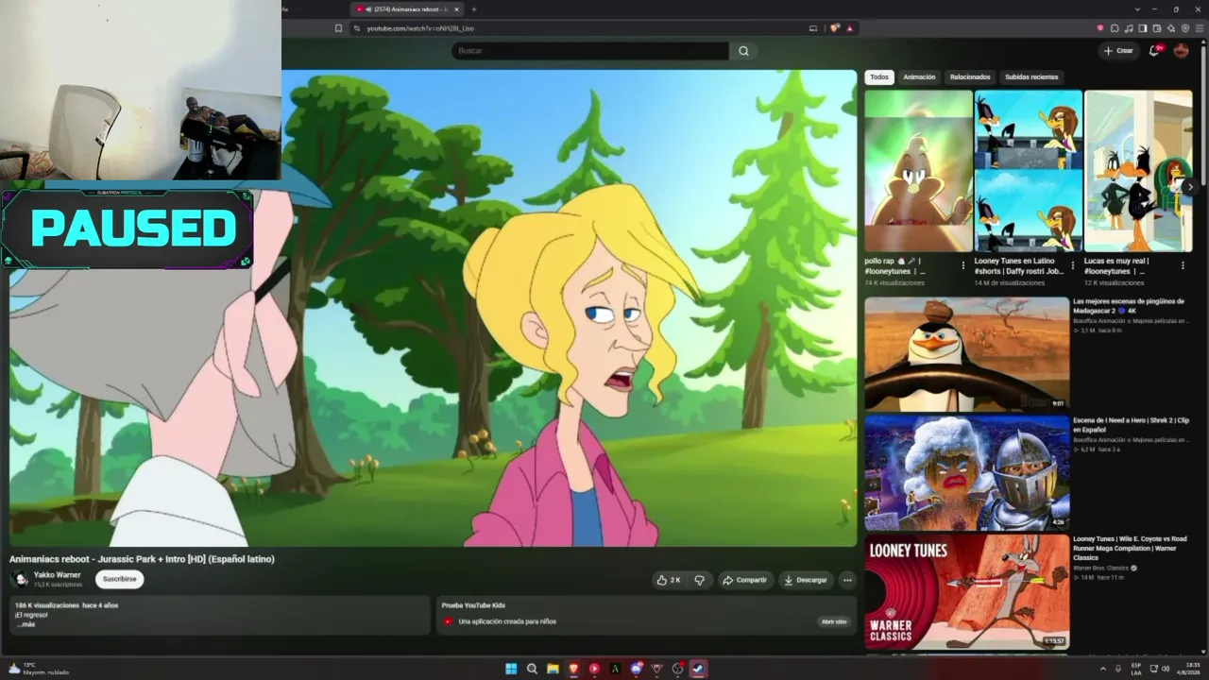Click the Brave Shields icon in address bar

835,28
